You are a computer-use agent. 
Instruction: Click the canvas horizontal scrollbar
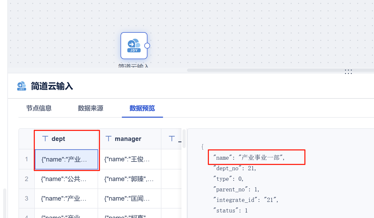(x=280, y=70)
